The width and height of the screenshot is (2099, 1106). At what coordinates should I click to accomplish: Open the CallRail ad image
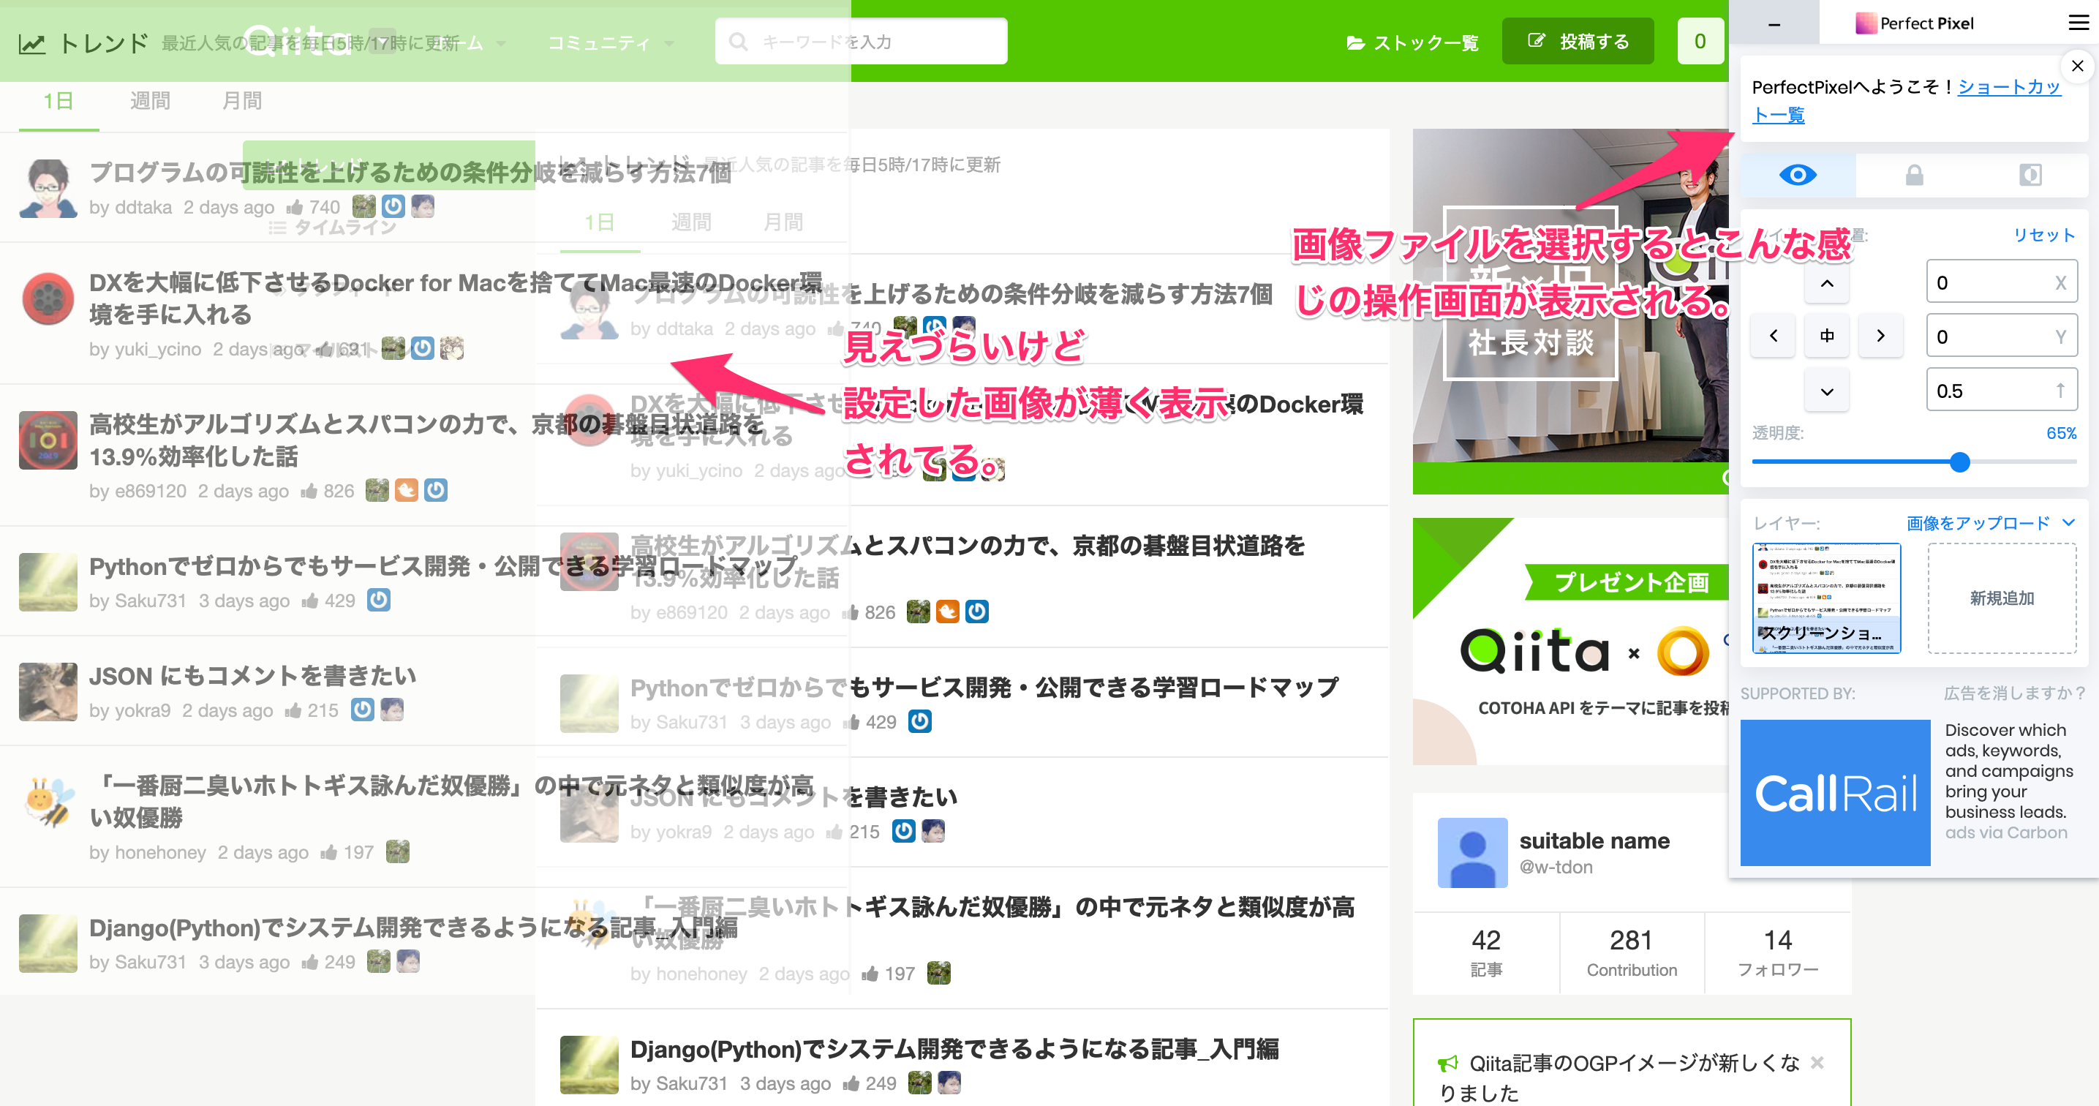point(1835,792)
